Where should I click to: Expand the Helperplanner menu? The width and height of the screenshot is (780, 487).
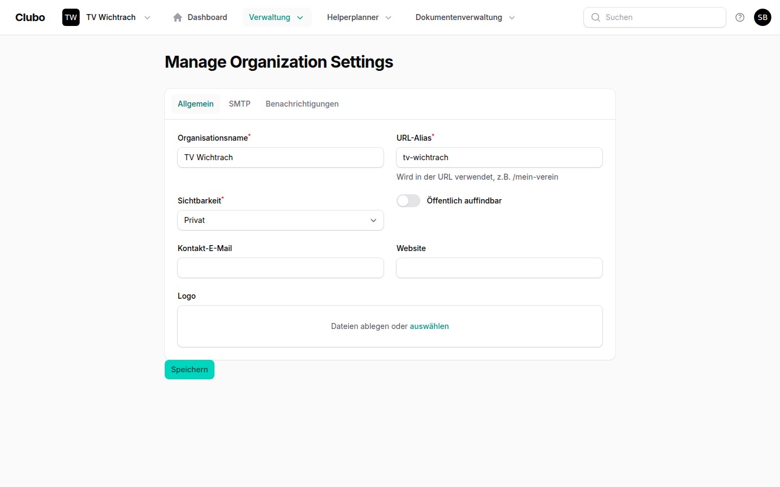point(359,17)
